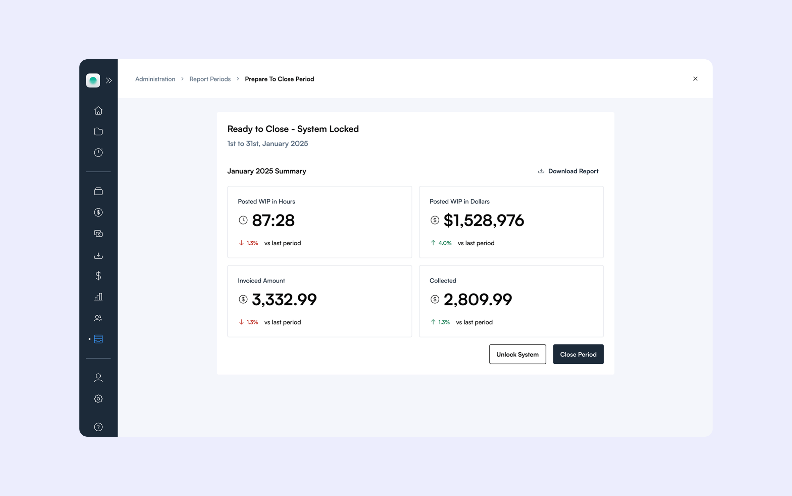Image resolution: width=792 pixels, height=496 pixels.
Task: Click the folder icon in sidebar
Action: point(98,131)
